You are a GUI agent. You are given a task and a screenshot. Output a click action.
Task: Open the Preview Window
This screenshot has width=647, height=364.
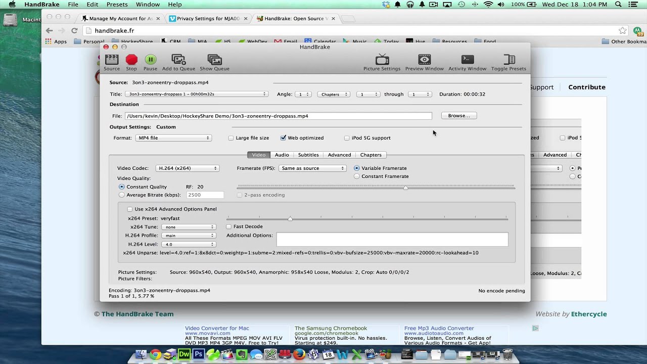pos(425,63)
